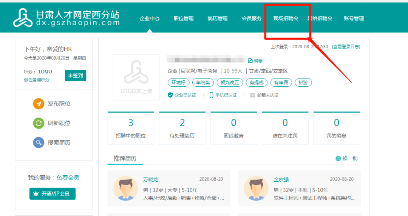The width and height of the screenshot is (408, 216).
Task: Click the 编辑 link
Action: [x=258, y=61]
